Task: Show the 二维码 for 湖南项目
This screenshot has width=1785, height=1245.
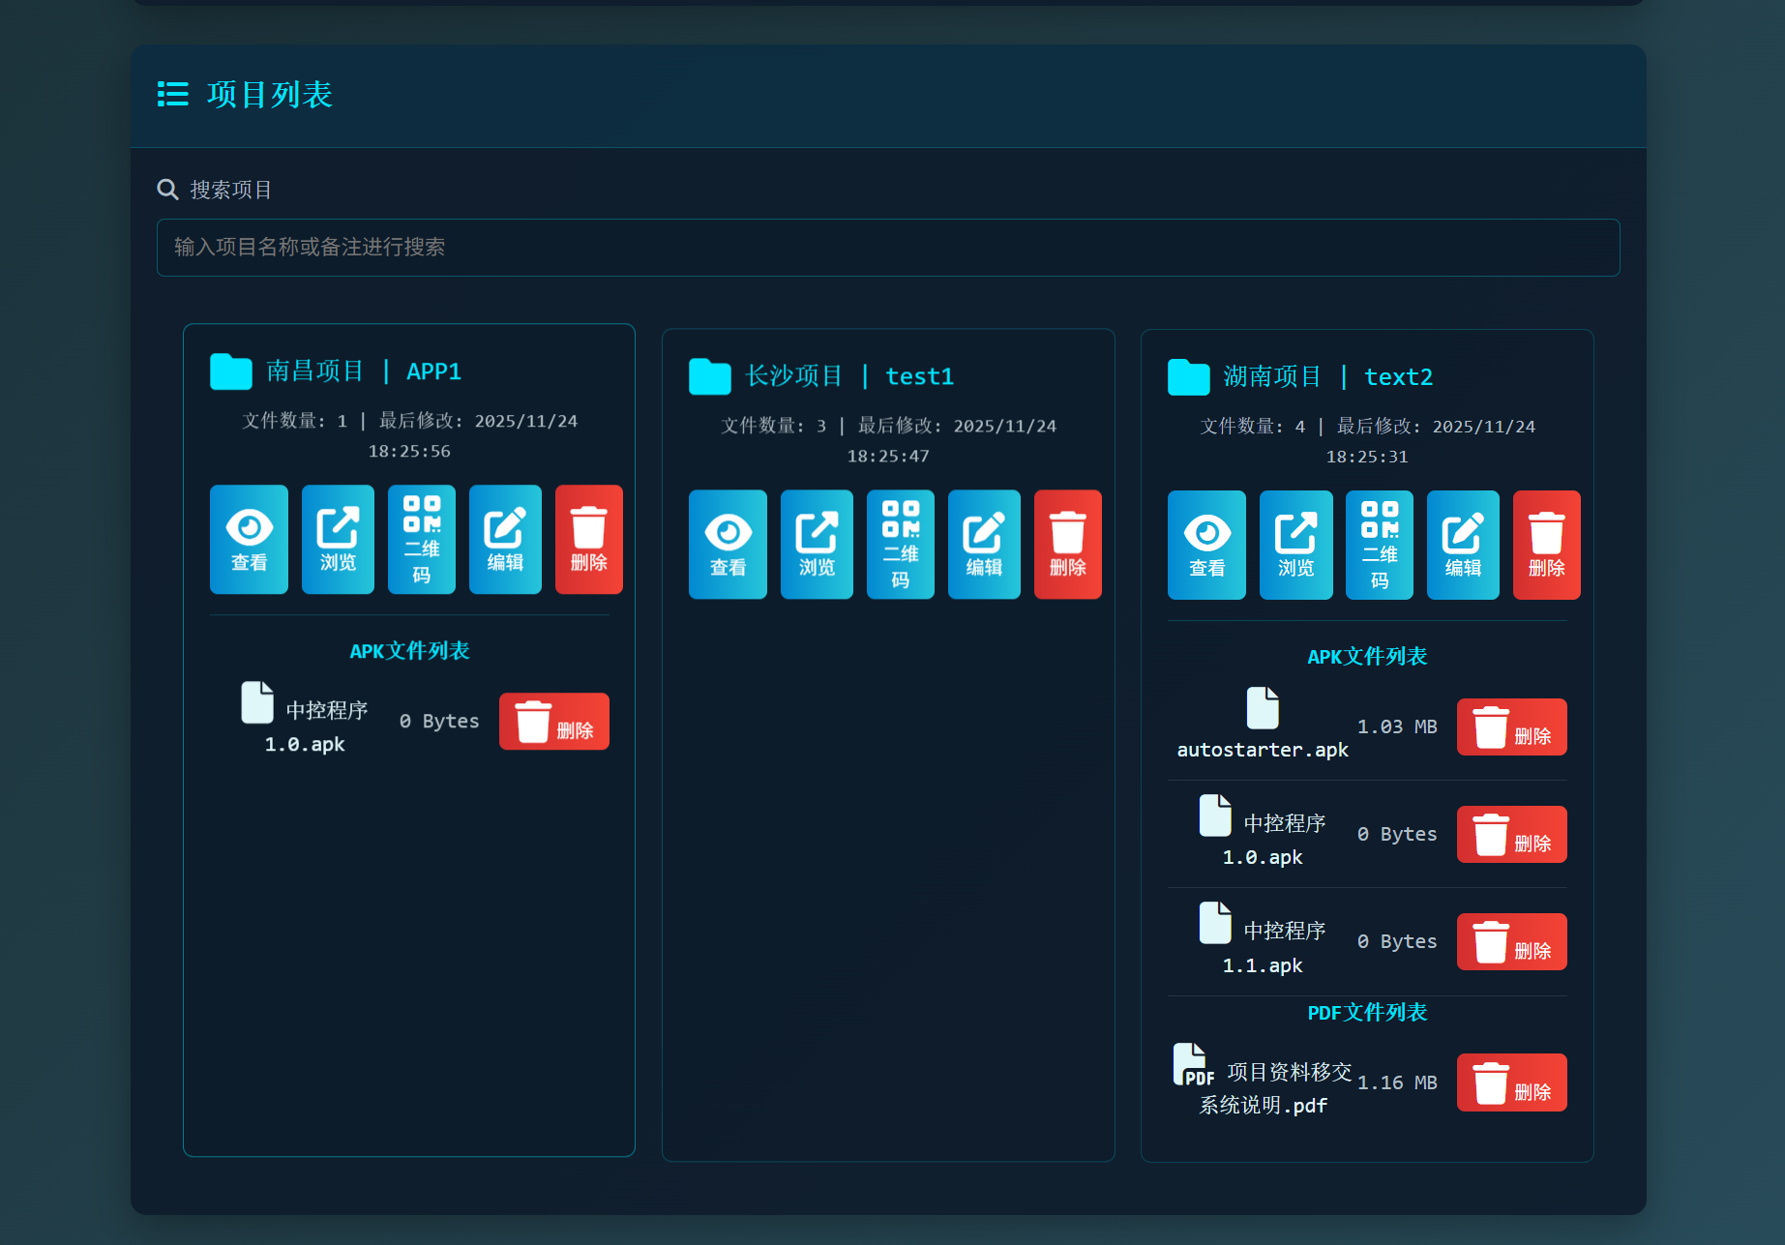Action: pyautogui.click(x=1379, y=545)
